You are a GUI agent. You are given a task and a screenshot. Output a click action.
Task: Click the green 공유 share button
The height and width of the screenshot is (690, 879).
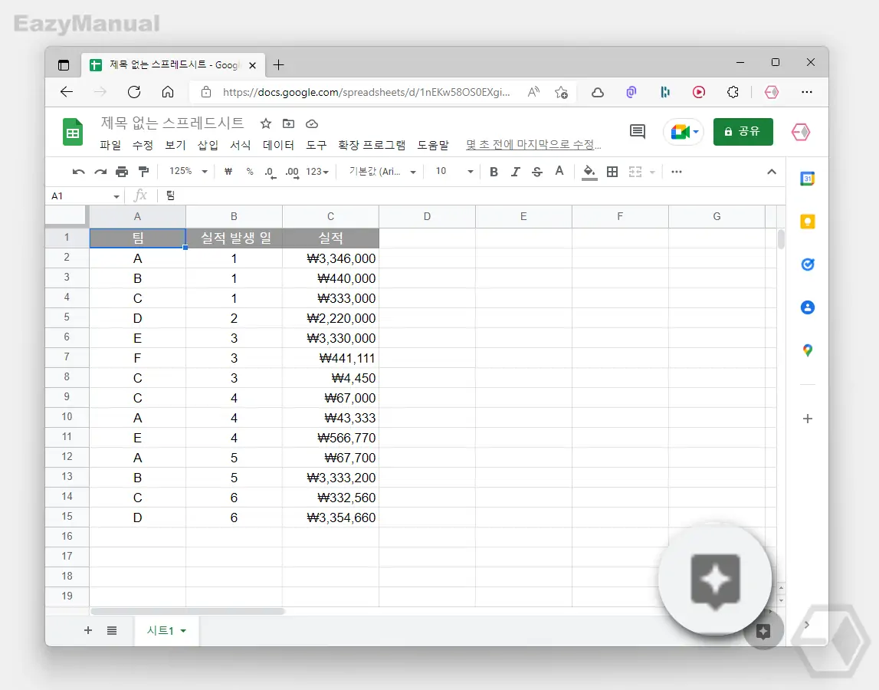pos(743,132)
